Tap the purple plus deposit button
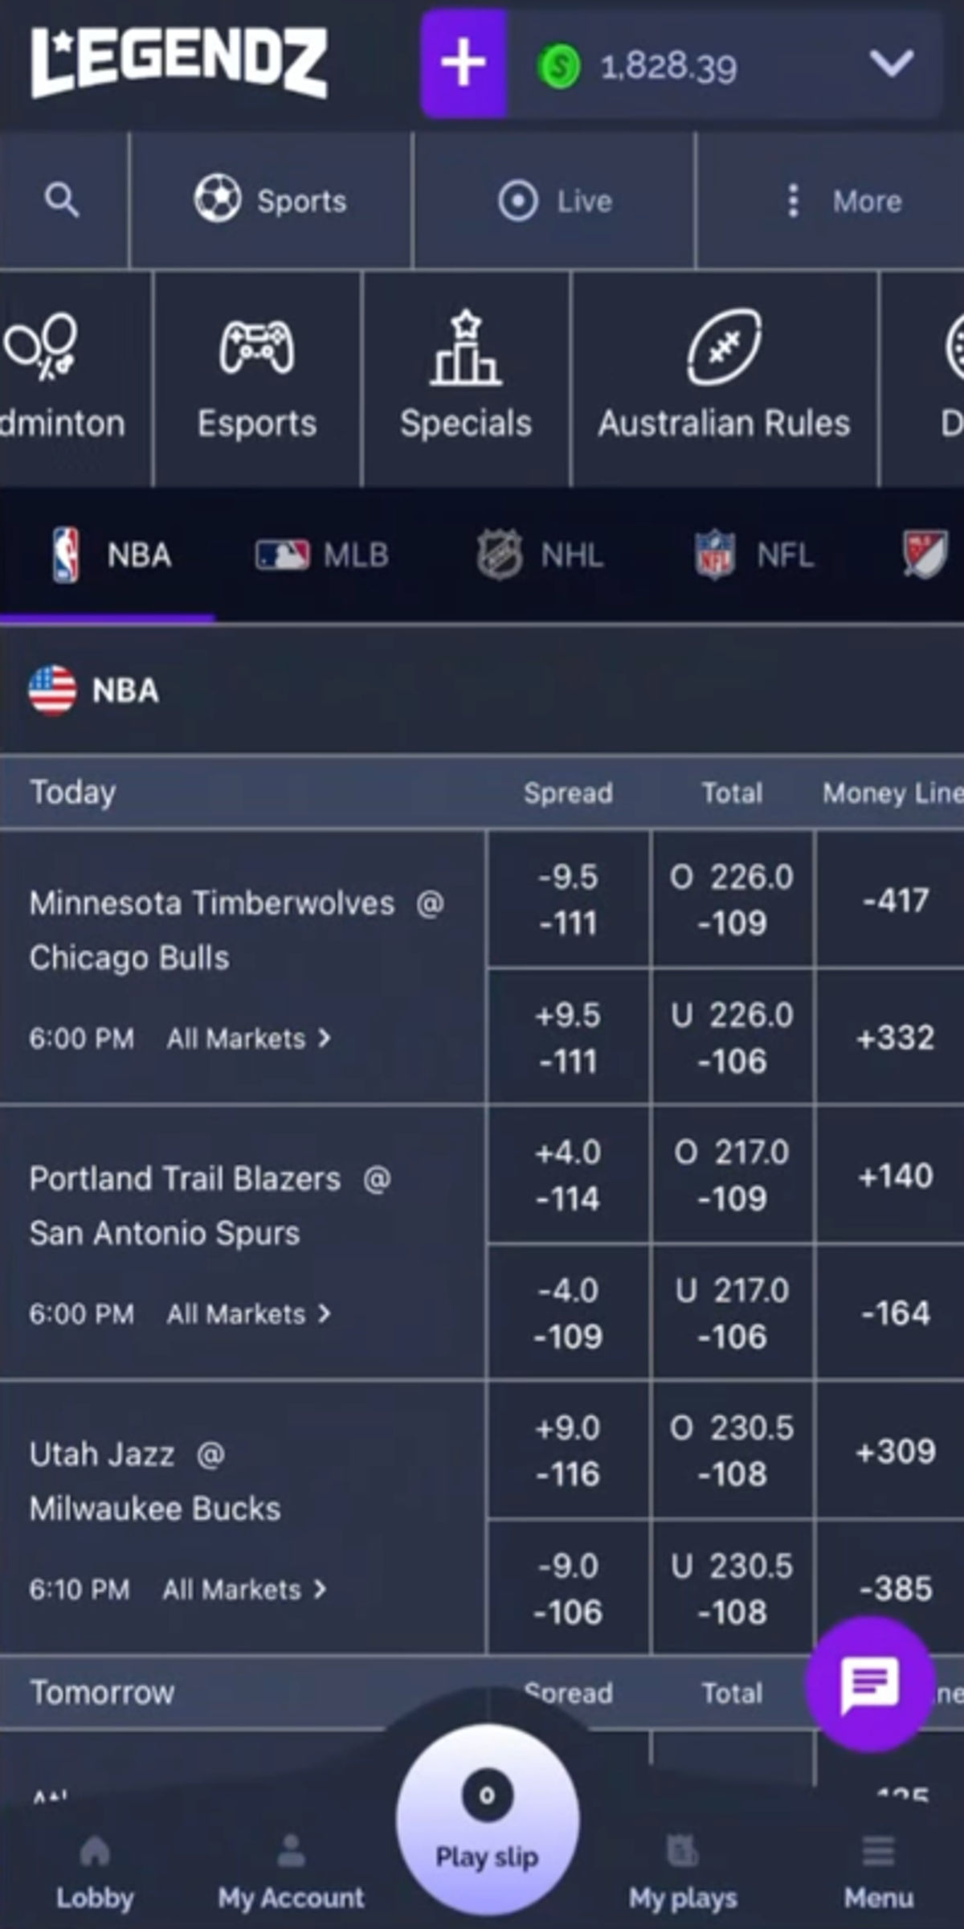Image resolution: width=964 pixels, height=1929 pixels. (464, 63)
